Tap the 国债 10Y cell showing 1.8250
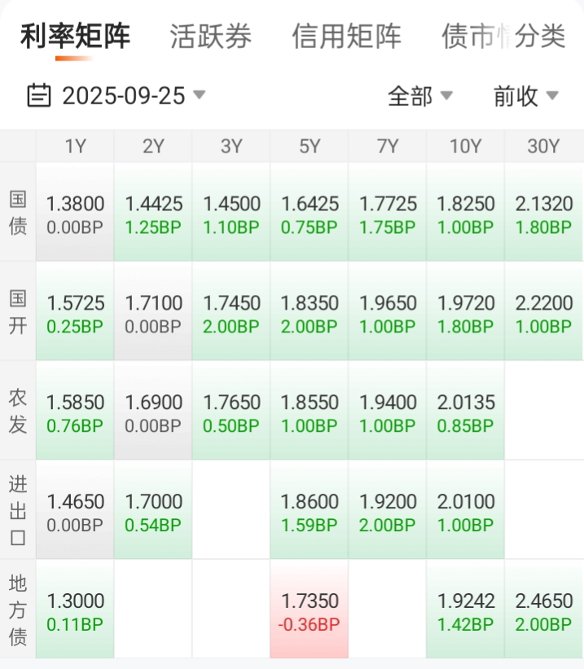 click(465, 213)
